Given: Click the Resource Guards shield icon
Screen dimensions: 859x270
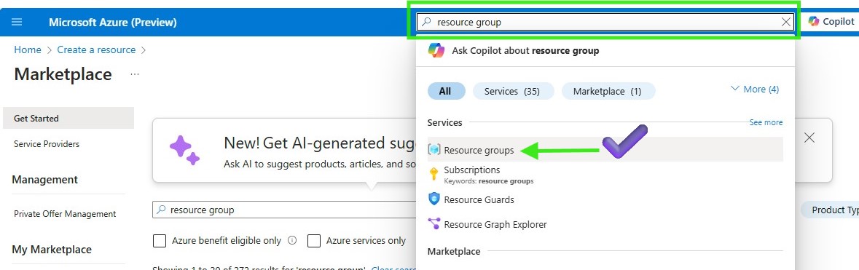Looking at the screenshot, I should [x=434, y=199].
